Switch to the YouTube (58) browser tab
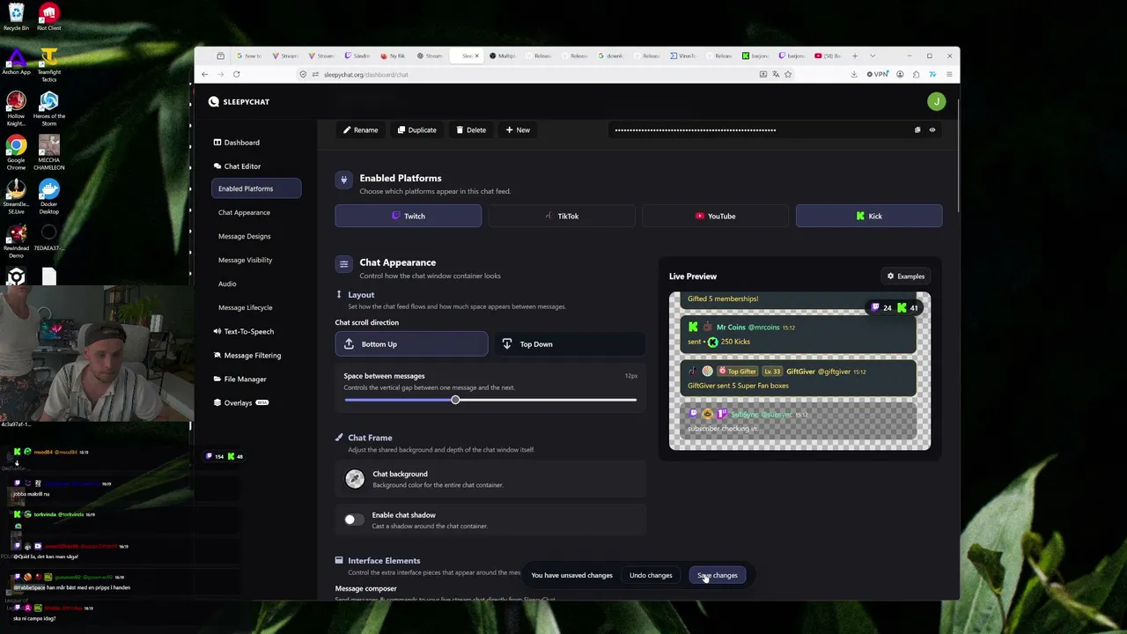 click(829, 55)
